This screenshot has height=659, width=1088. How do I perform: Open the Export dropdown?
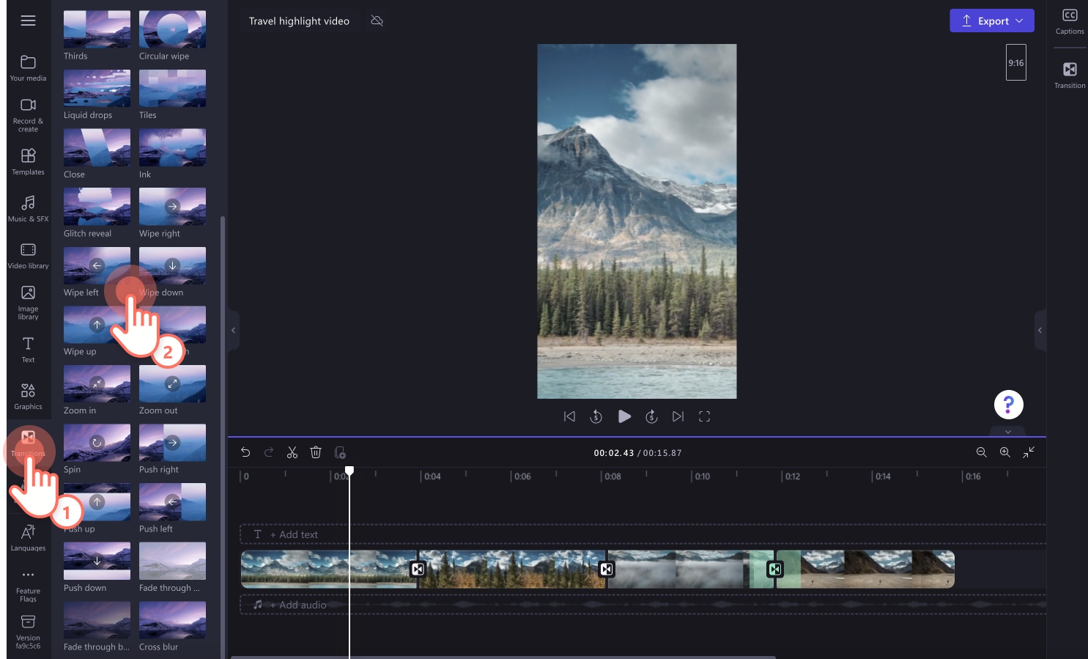[x=992, y=21]
